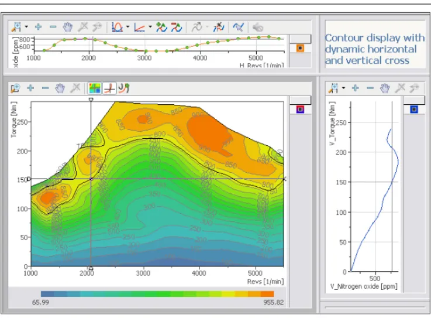Click greyed curve arrow icon in top toolbar
Image resolution: width=431 pixels, height=318 pixels.
(197, 27)
